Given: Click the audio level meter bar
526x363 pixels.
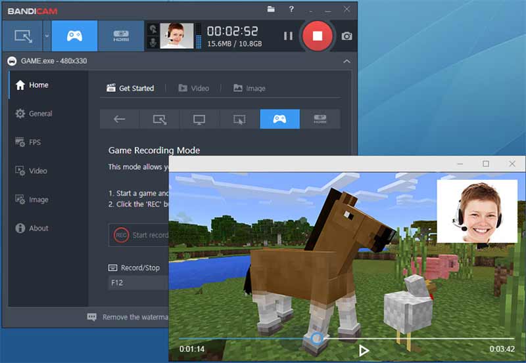Looking at the screenshot, I should coord(199,36).
